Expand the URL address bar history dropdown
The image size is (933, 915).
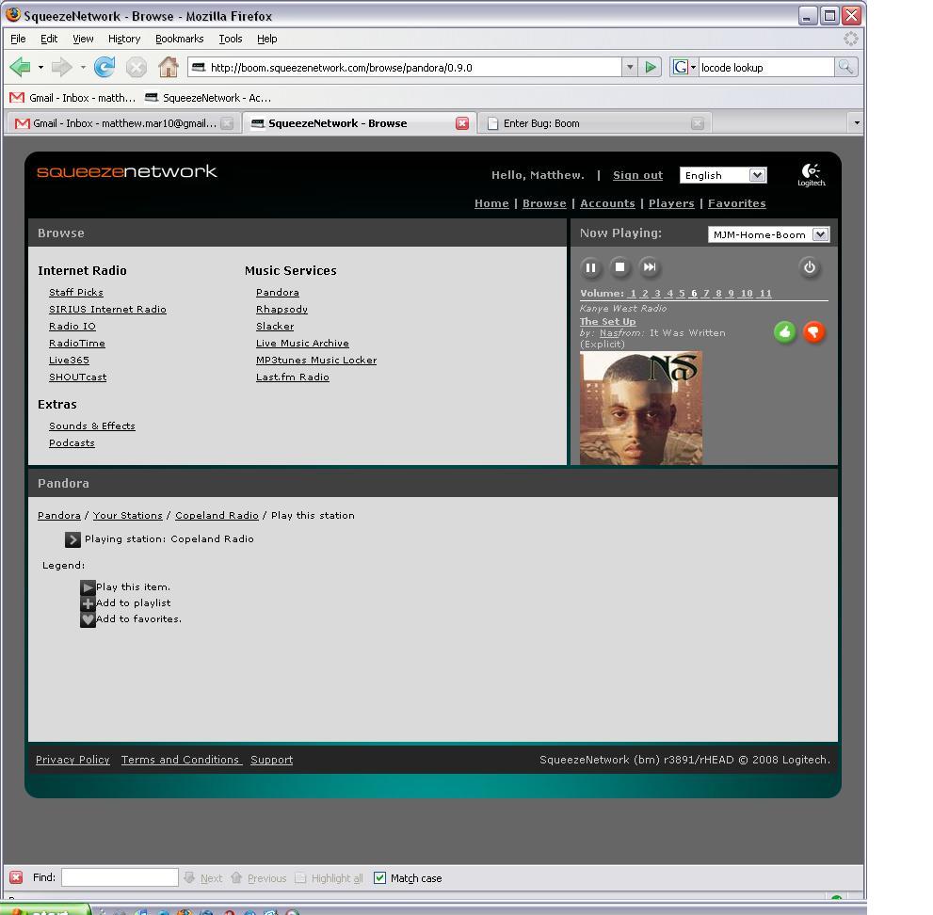click(x=630, y=67)
